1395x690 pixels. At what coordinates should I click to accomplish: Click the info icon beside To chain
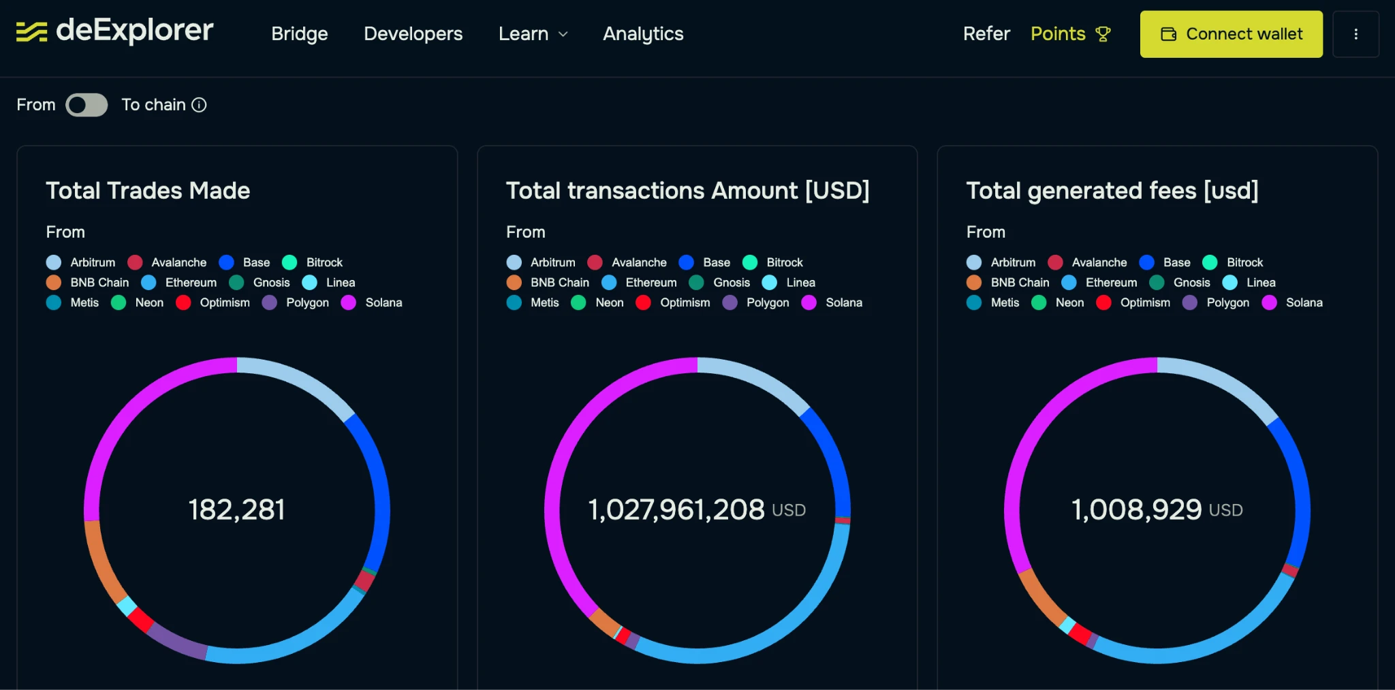click(199, 105)
